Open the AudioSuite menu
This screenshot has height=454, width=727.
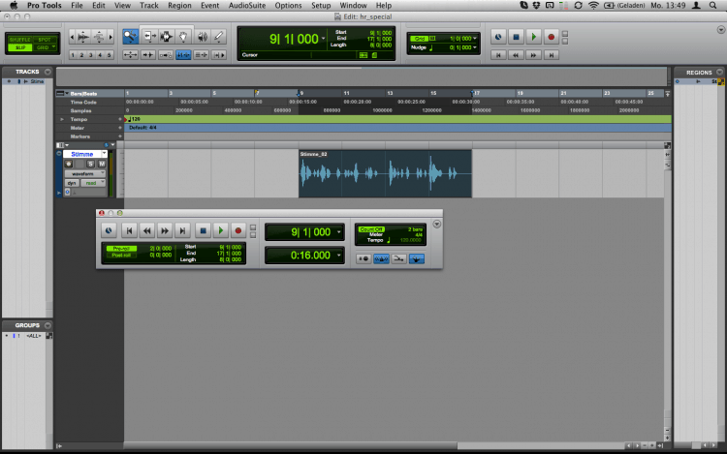tap(247, 6)
